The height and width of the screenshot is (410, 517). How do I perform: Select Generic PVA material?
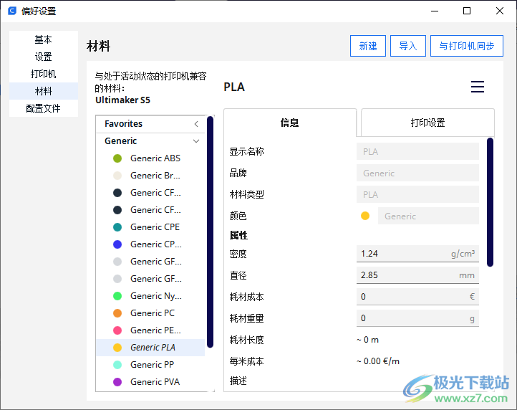pos(150,381)
